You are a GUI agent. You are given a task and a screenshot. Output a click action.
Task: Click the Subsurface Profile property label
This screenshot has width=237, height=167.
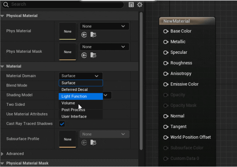(23, 139)
